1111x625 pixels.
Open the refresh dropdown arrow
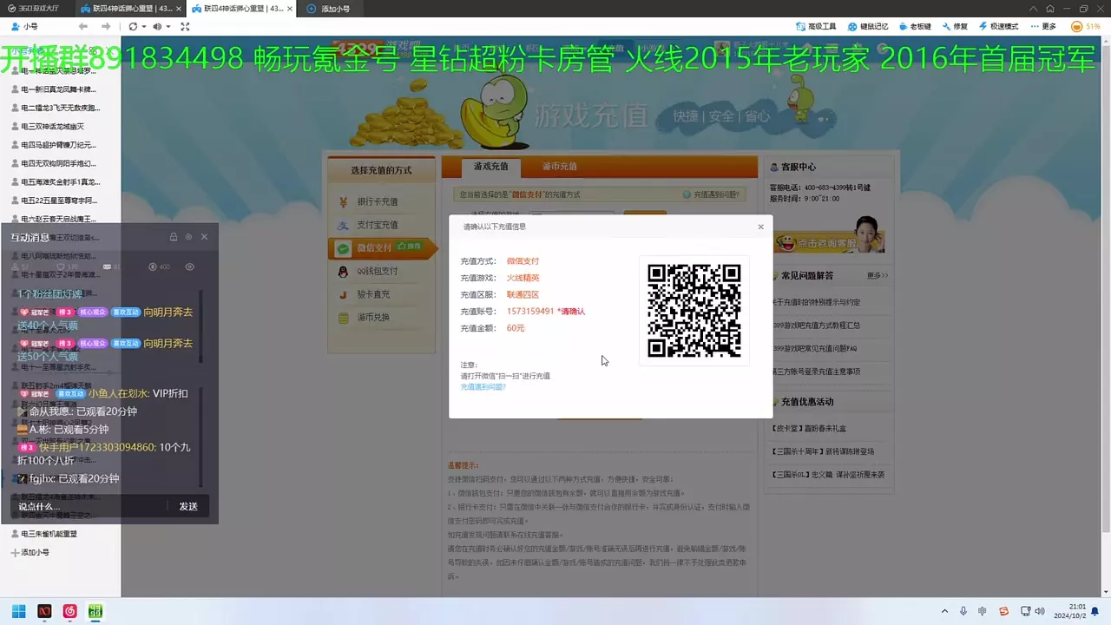[142, 26]
